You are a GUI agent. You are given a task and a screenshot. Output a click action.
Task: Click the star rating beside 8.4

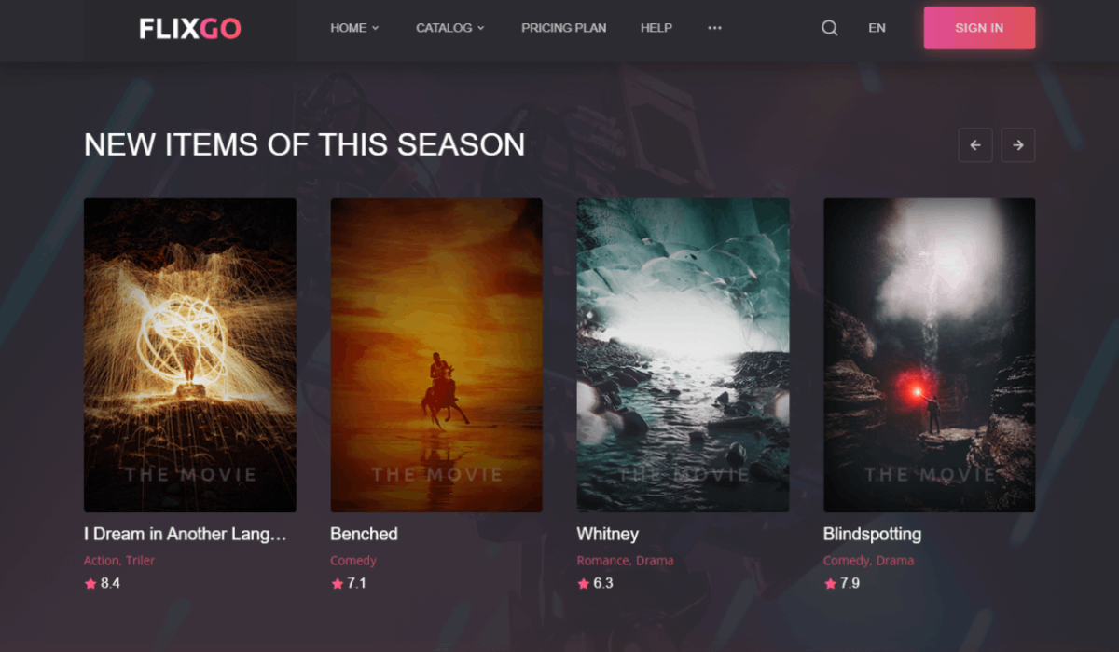coord(90,584)
